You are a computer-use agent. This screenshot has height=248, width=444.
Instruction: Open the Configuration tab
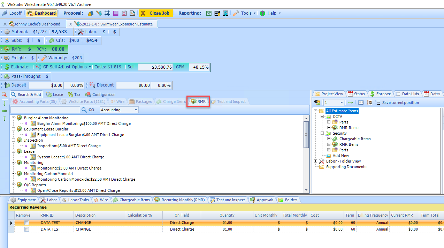pyautogui.click(x=100, y=95)
